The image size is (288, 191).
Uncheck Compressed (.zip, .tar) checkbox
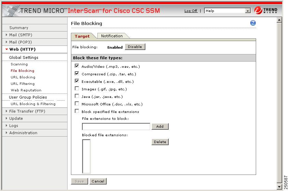77,74
